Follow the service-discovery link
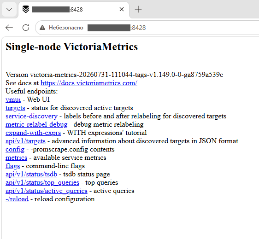259x239 pixels. (31, 117)
